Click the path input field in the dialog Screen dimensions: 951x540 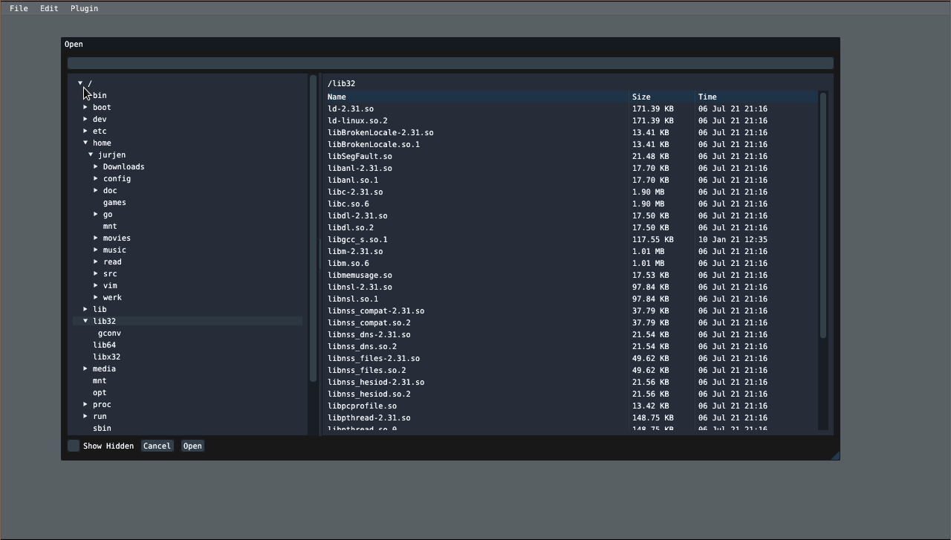click(450, 63)
